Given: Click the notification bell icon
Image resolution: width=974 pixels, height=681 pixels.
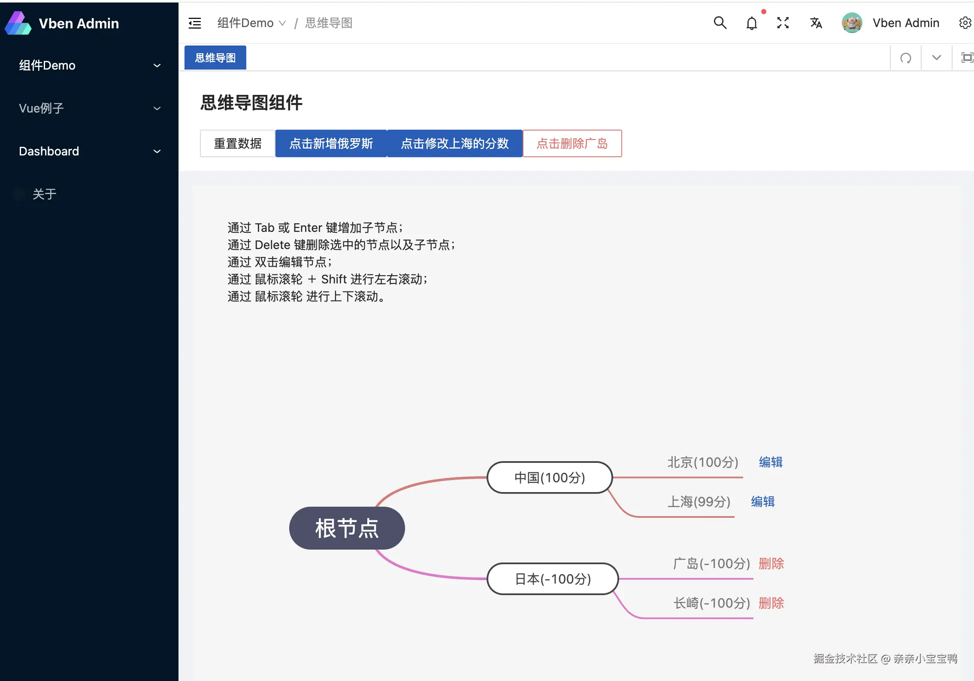Looking at the screenshot, I should point(751,23).
